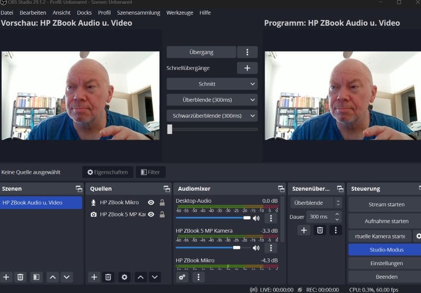Open scene transition three-dot properties
Image resolution: width=421 pixels, height=293 pixels.
[x=336, y=231]
